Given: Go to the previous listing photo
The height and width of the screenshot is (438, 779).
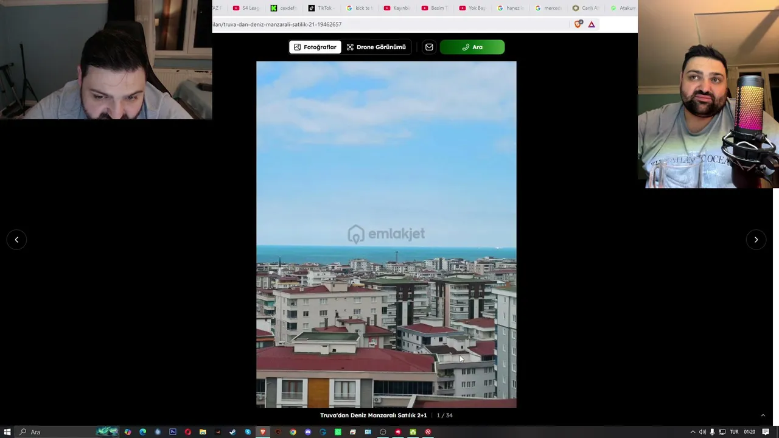Looking at the screenshot, I should [x=16, y=240].
